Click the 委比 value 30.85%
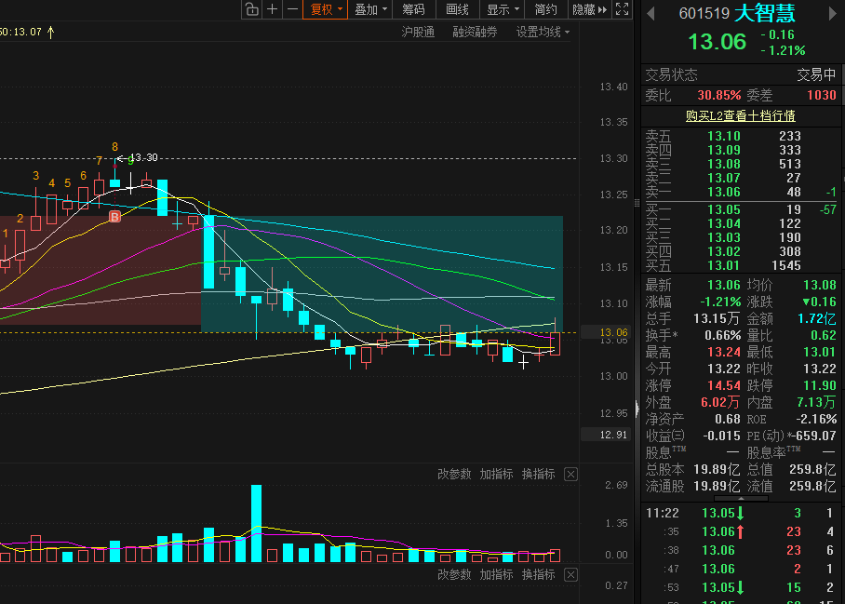 719,95
